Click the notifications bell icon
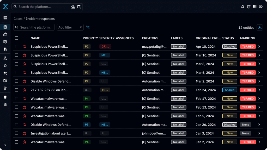 click(x=243, y=7)
